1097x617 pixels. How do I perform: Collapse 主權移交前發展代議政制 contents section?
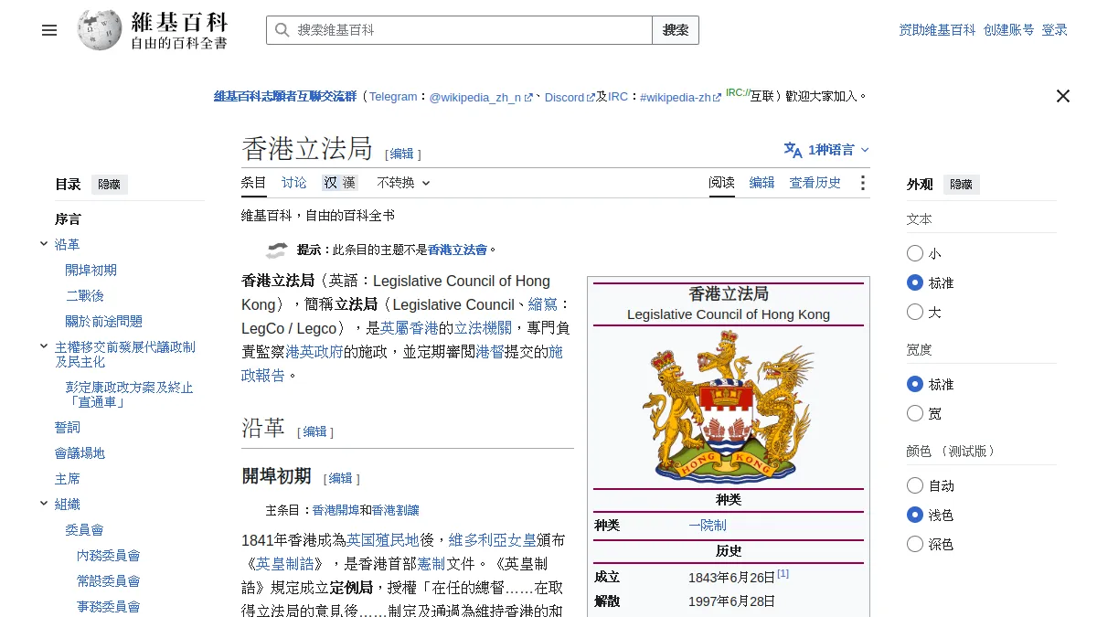click(x=44, y=346)
